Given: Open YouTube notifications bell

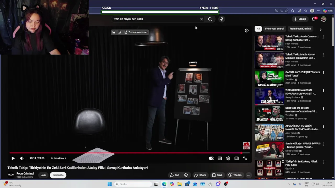Looking at the screenshot, I should point(314,19).
